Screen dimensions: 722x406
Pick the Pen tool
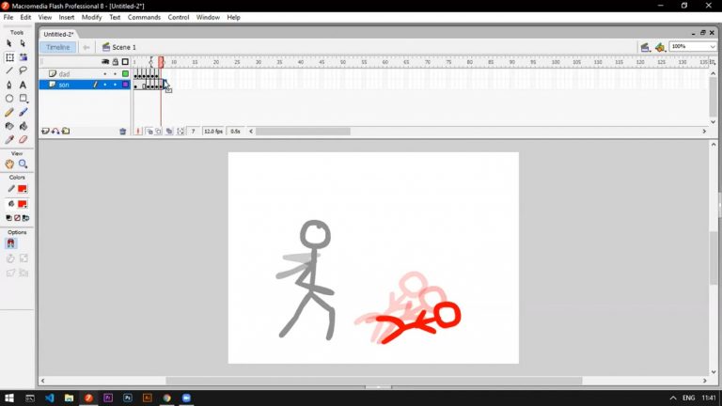click(9, 85)
